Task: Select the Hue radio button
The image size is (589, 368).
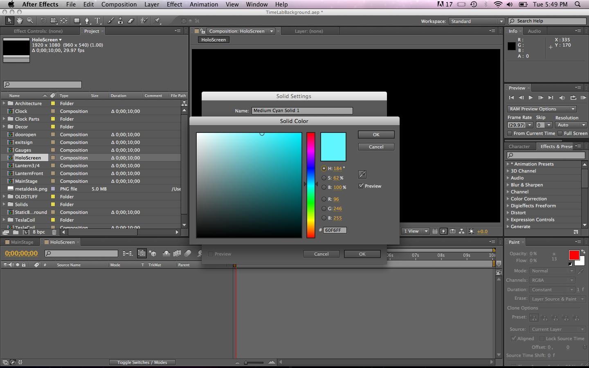Action: tap(323, 168)
